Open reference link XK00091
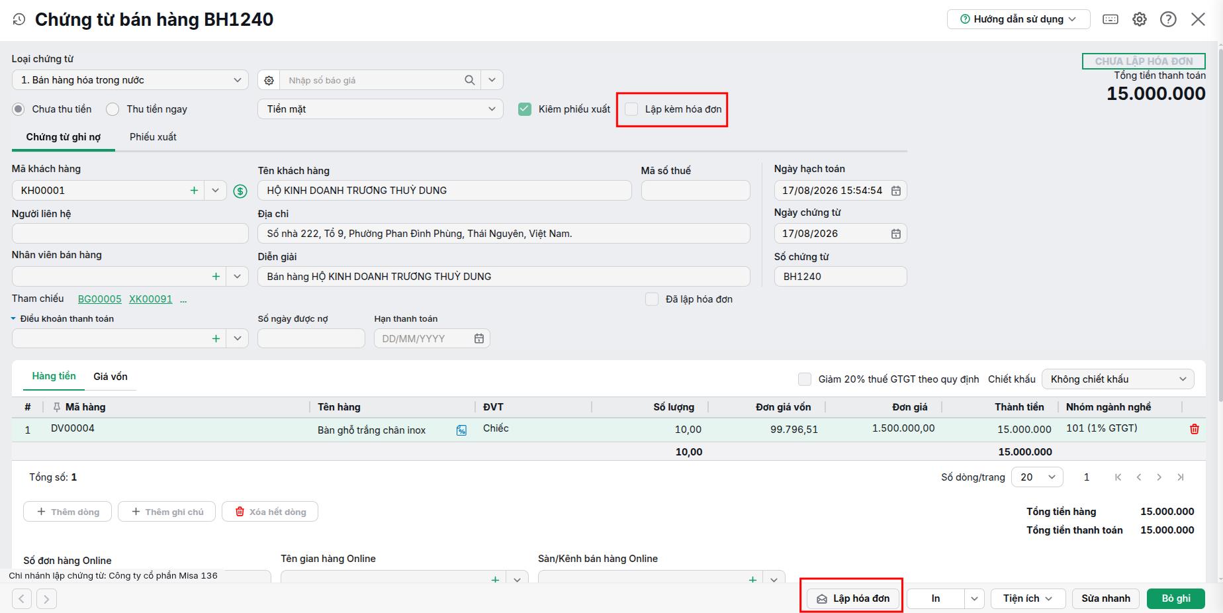Viewport: 1223px width, 613px height. pyautogui.click(x=150, y=299)
